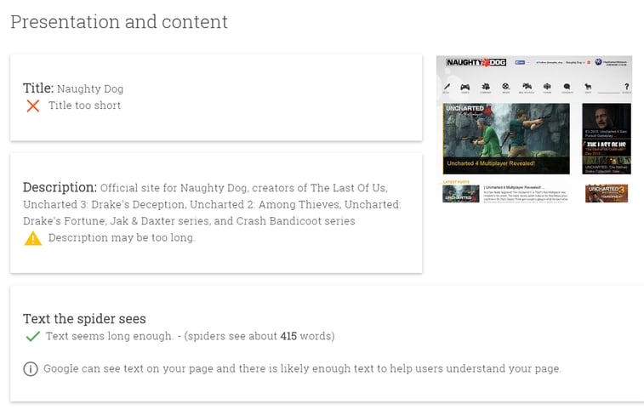Screen dimensions: 644x410
Task: Open the latest post Uncharted thumbnail image
Action: (461, 193)
